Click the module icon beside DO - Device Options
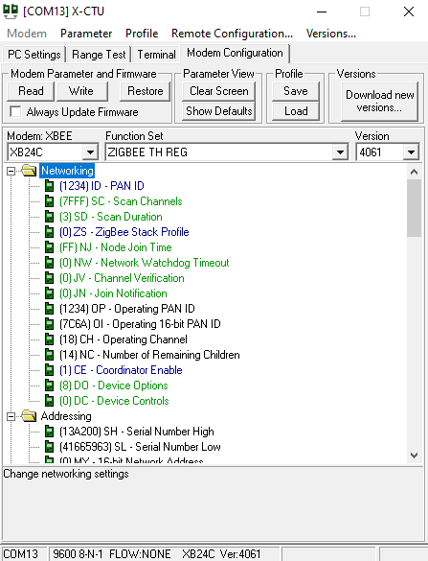 pos(49,386)
